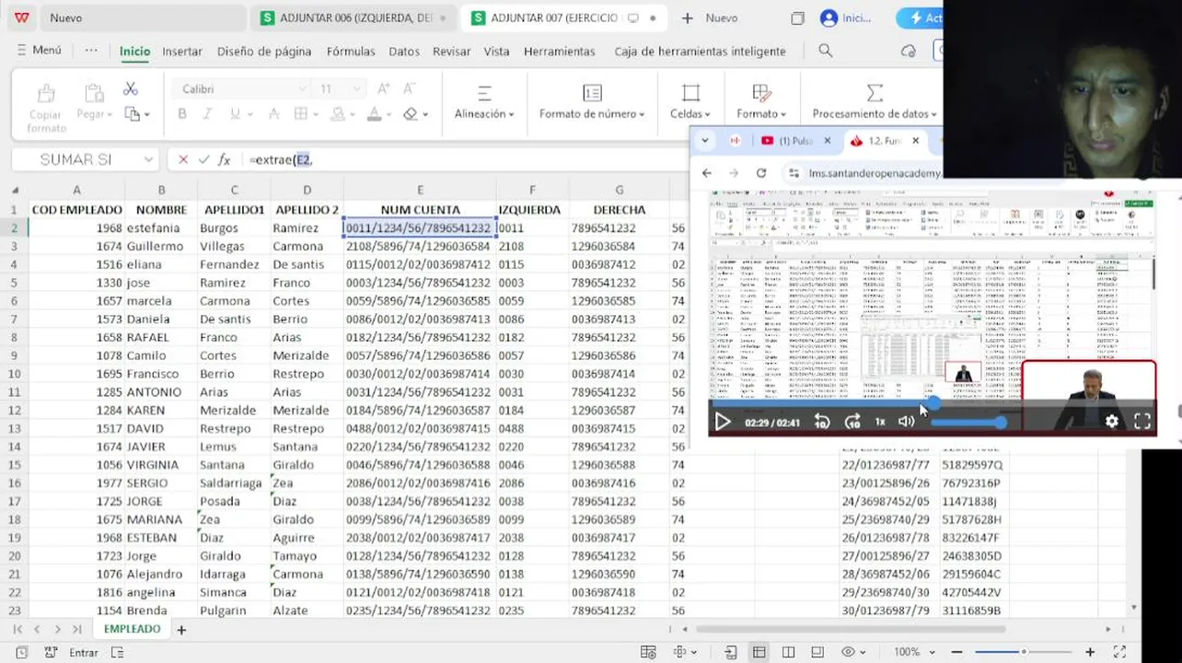Open the Menú hamburger button
The height and width of the screenshot is (663, 1182).
pos(40,51)
